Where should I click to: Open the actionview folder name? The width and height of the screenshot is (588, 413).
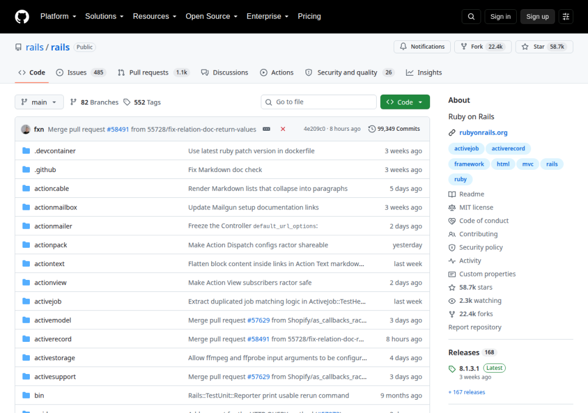tap(51, 283)
